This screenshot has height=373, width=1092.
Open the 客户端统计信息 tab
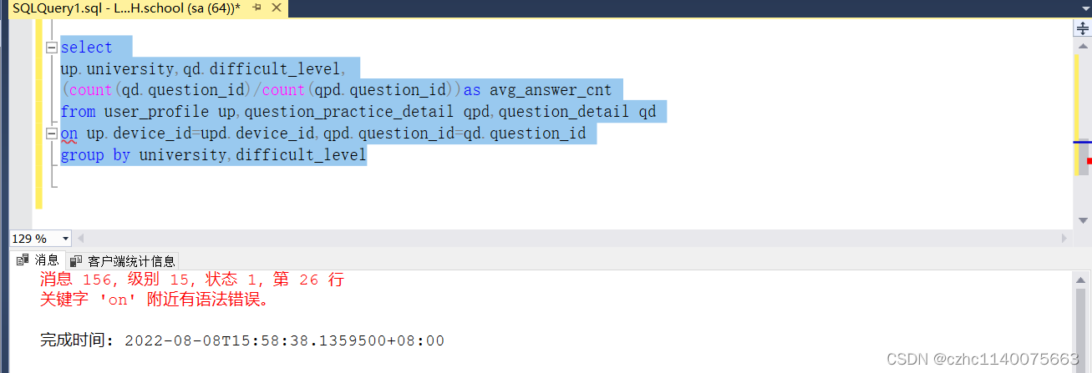124,260
